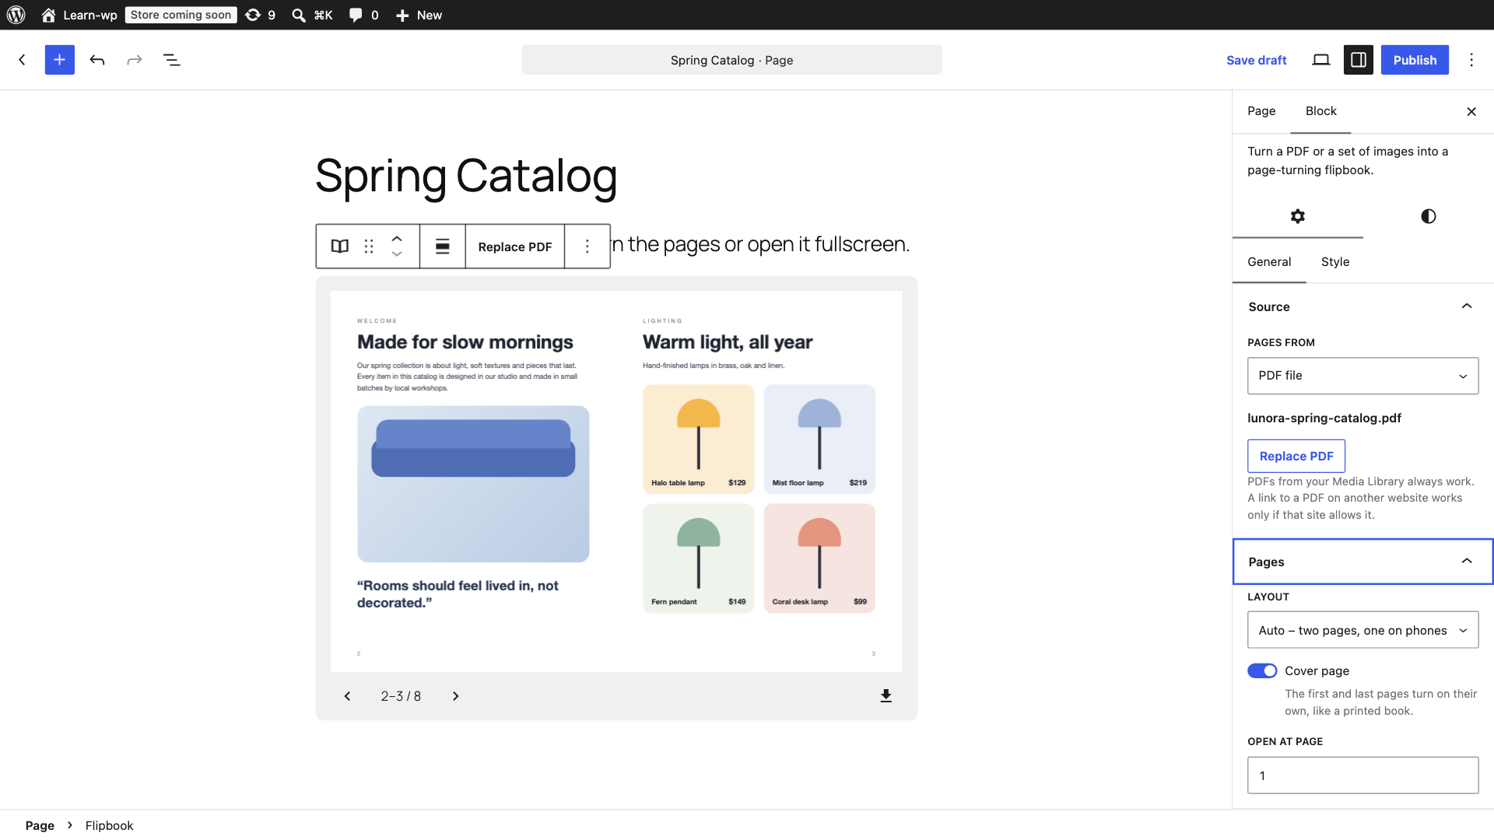Click the Fern pendant card
This screenshot has width=1494, height=840.
point(698,558)
